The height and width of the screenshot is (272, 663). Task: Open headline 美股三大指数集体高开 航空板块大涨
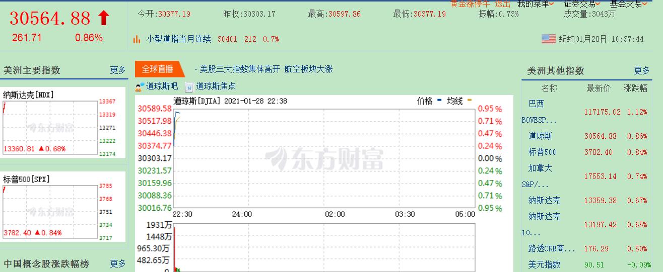coord(266,69)
